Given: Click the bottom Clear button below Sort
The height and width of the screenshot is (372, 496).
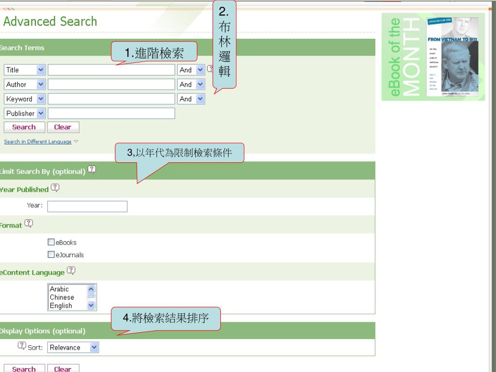Looking at the screenshot, I should [x=63, y=369].
